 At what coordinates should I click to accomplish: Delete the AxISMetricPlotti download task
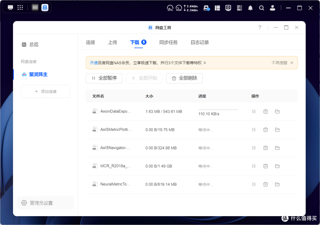[x=265, y=130]
